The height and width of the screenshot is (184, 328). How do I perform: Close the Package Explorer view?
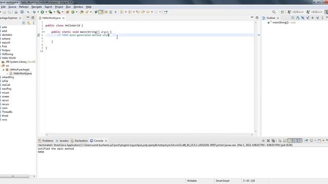coord(20,18)
